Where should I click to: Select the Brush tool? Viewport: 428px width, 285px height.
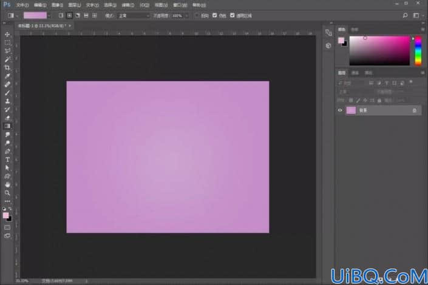[7, 93]
